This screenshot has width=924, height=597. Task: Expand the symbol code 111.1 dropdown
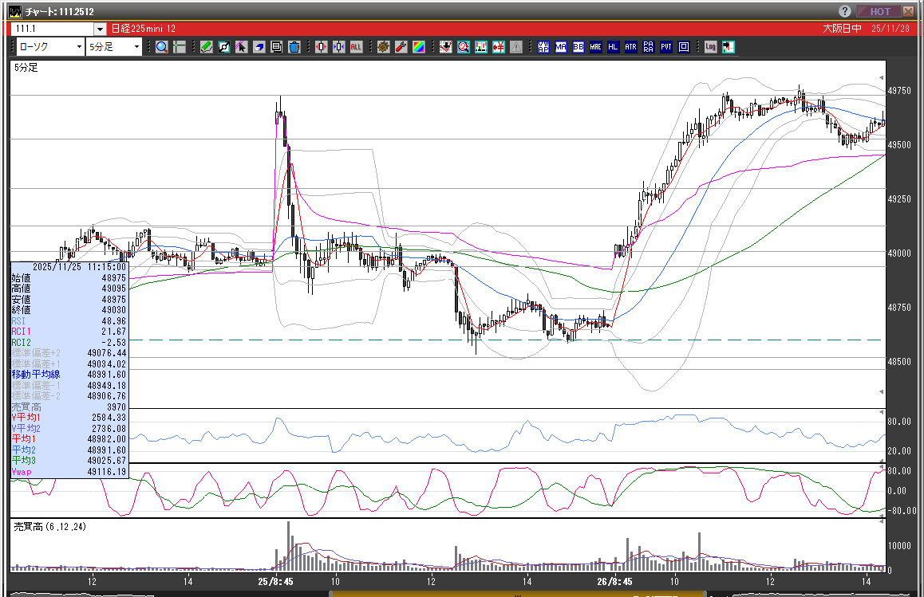coord(99,29)
